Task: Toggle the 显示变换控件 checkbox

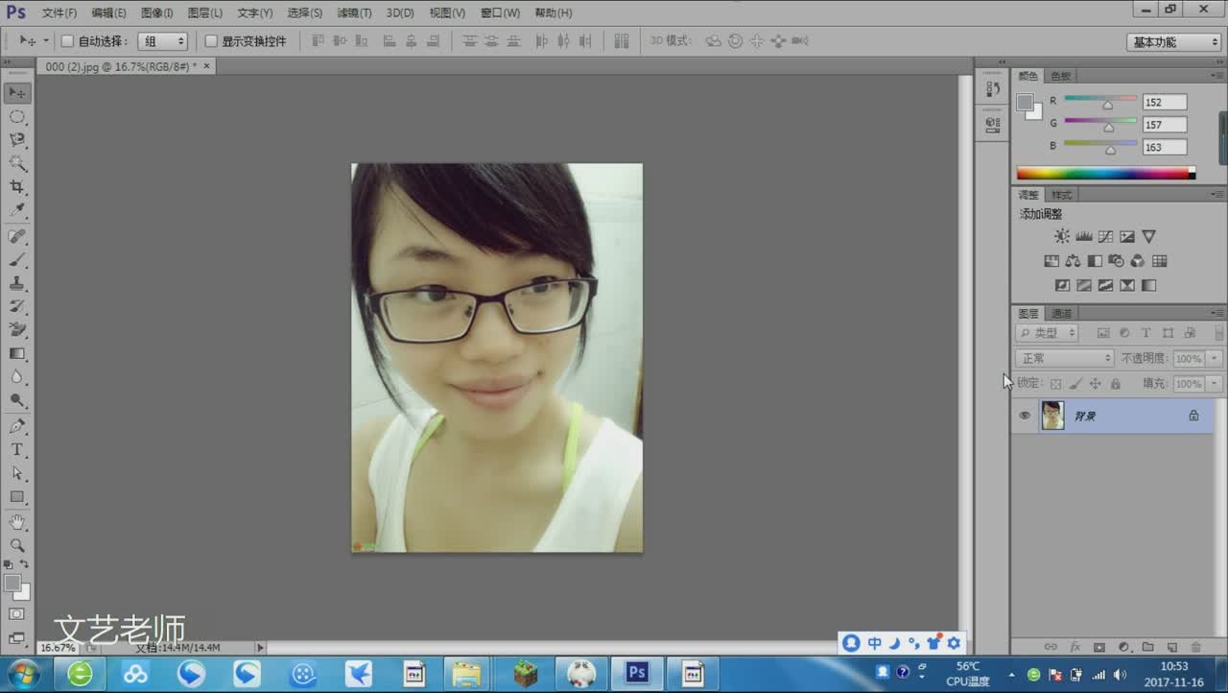Action: click(211, 41)
